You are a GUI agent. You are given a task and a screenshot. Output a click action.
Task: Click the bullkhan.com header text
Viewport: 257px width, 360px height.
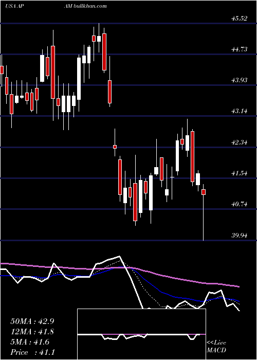pos(90,6)
